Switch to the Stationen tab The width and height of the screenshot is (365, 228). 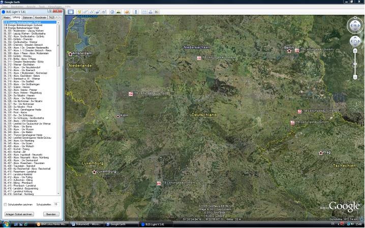point(27,18)
